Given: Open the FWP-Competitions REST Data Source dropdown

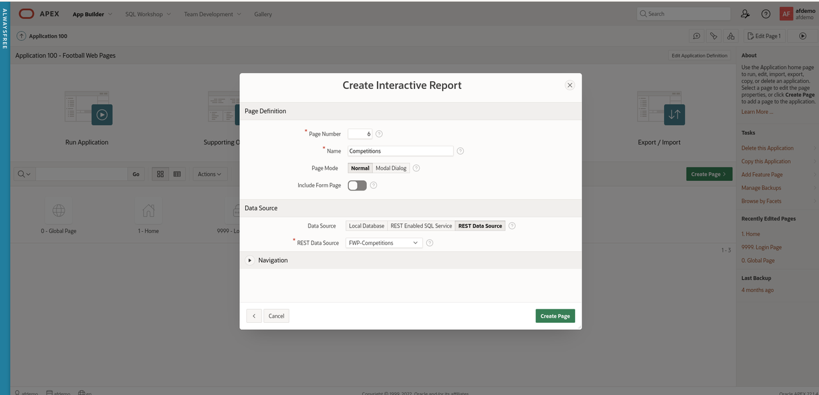Looking at the screenshot, I should click(x=384, y=243).
